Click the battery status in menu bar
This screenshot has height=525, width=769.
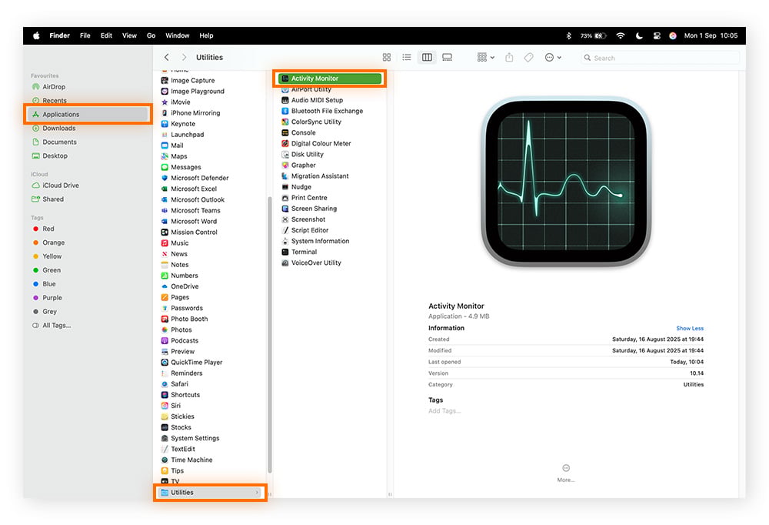[x=594, y=35]
